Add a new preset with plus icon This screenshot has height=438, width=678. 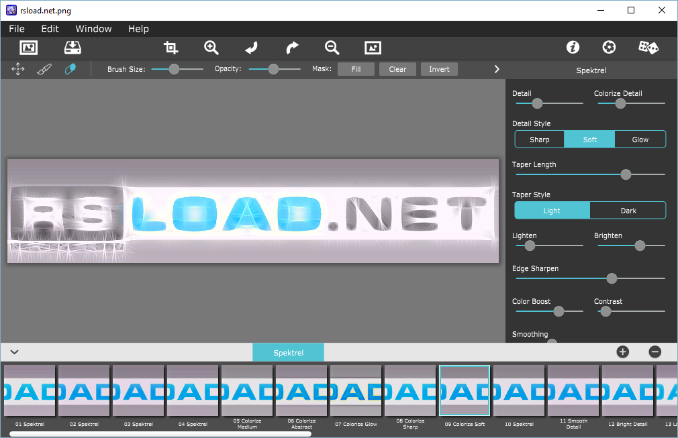pos(623,352)
